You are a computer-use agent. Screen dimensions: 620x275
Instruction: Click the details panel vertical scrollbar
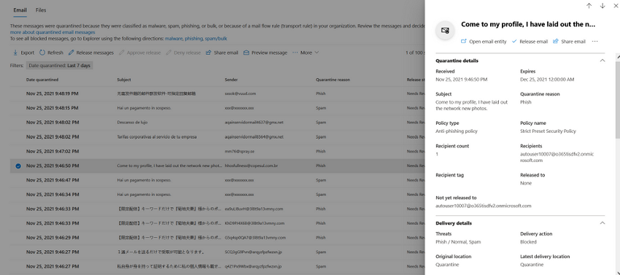pyautogui.click(x=618, y=99)
